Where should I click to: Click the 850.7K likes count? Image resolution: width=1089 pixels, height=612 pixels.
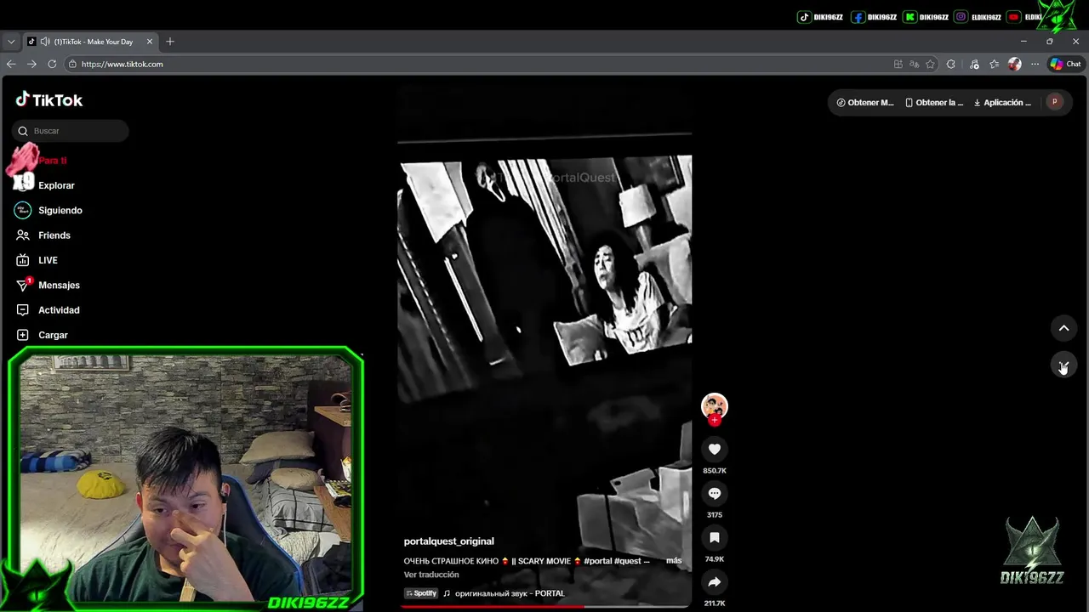click(715, 471)
